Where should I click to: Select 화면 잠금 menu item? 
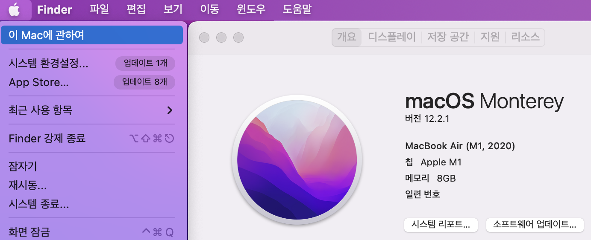pyautogui.click(x=92, y=232)
